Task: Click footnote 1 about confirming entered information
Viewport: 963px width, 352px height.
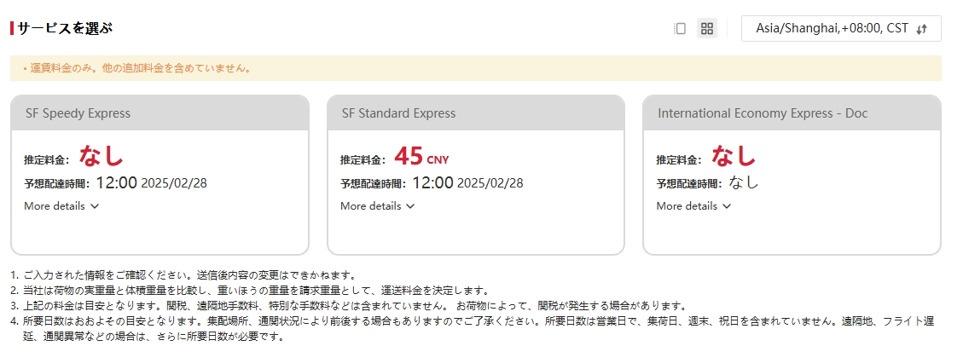Action: point(183,275)
